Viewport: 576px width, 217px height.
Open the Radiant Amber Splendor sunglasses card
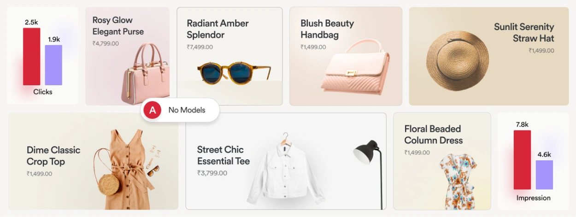(x=229, y=56)
